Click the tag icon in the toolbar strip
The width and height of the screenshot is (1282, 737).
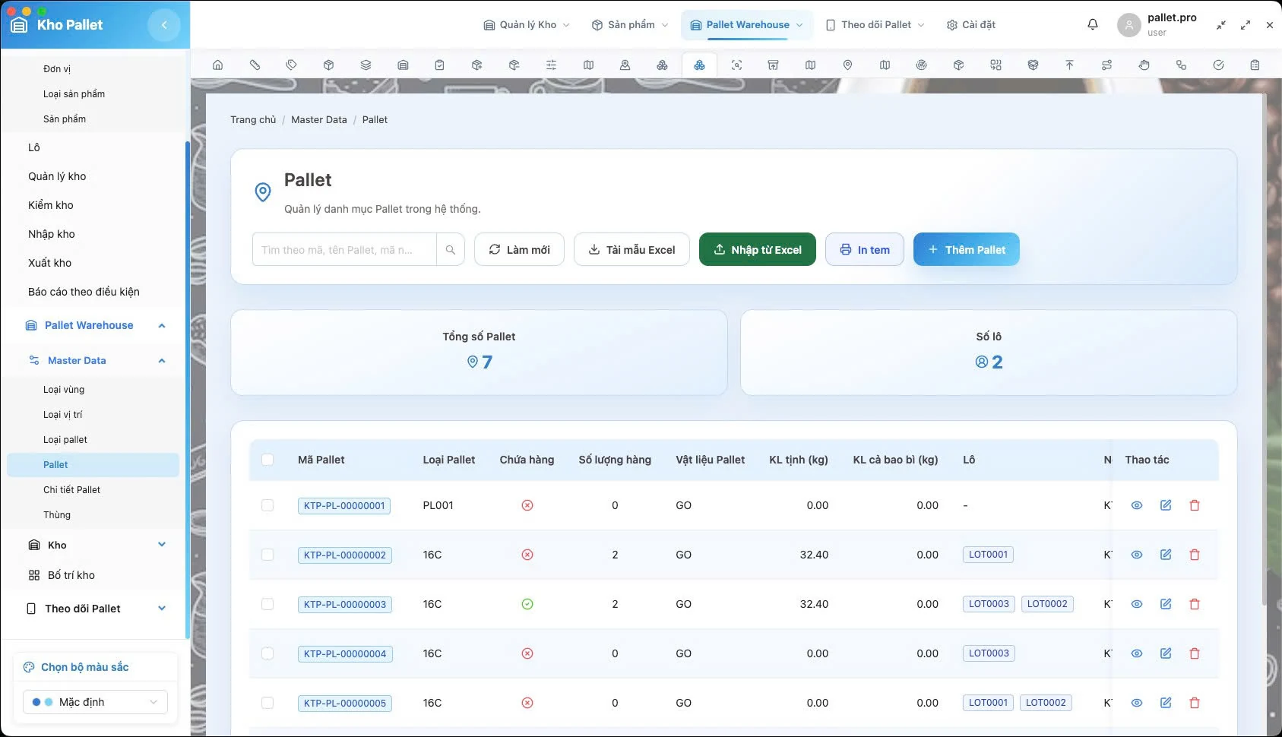pos(291,65)
